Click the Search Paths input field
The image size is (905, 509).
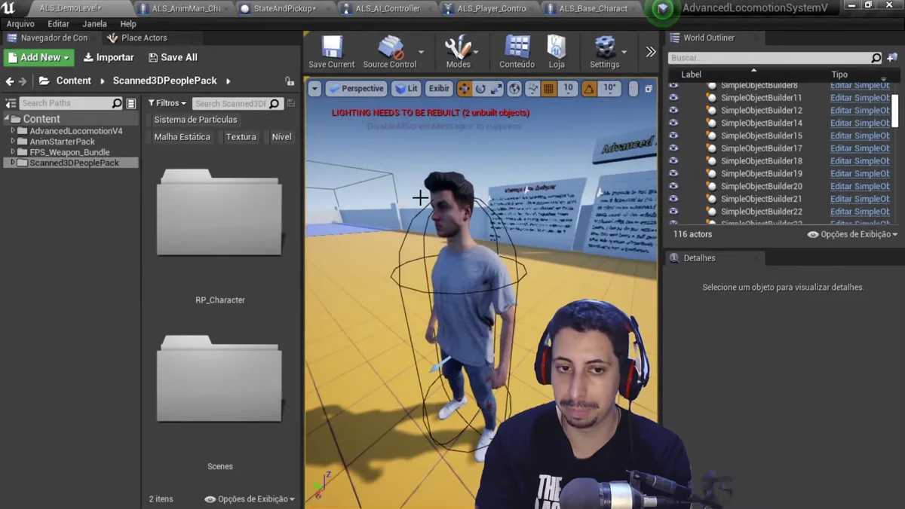[71, 103]
